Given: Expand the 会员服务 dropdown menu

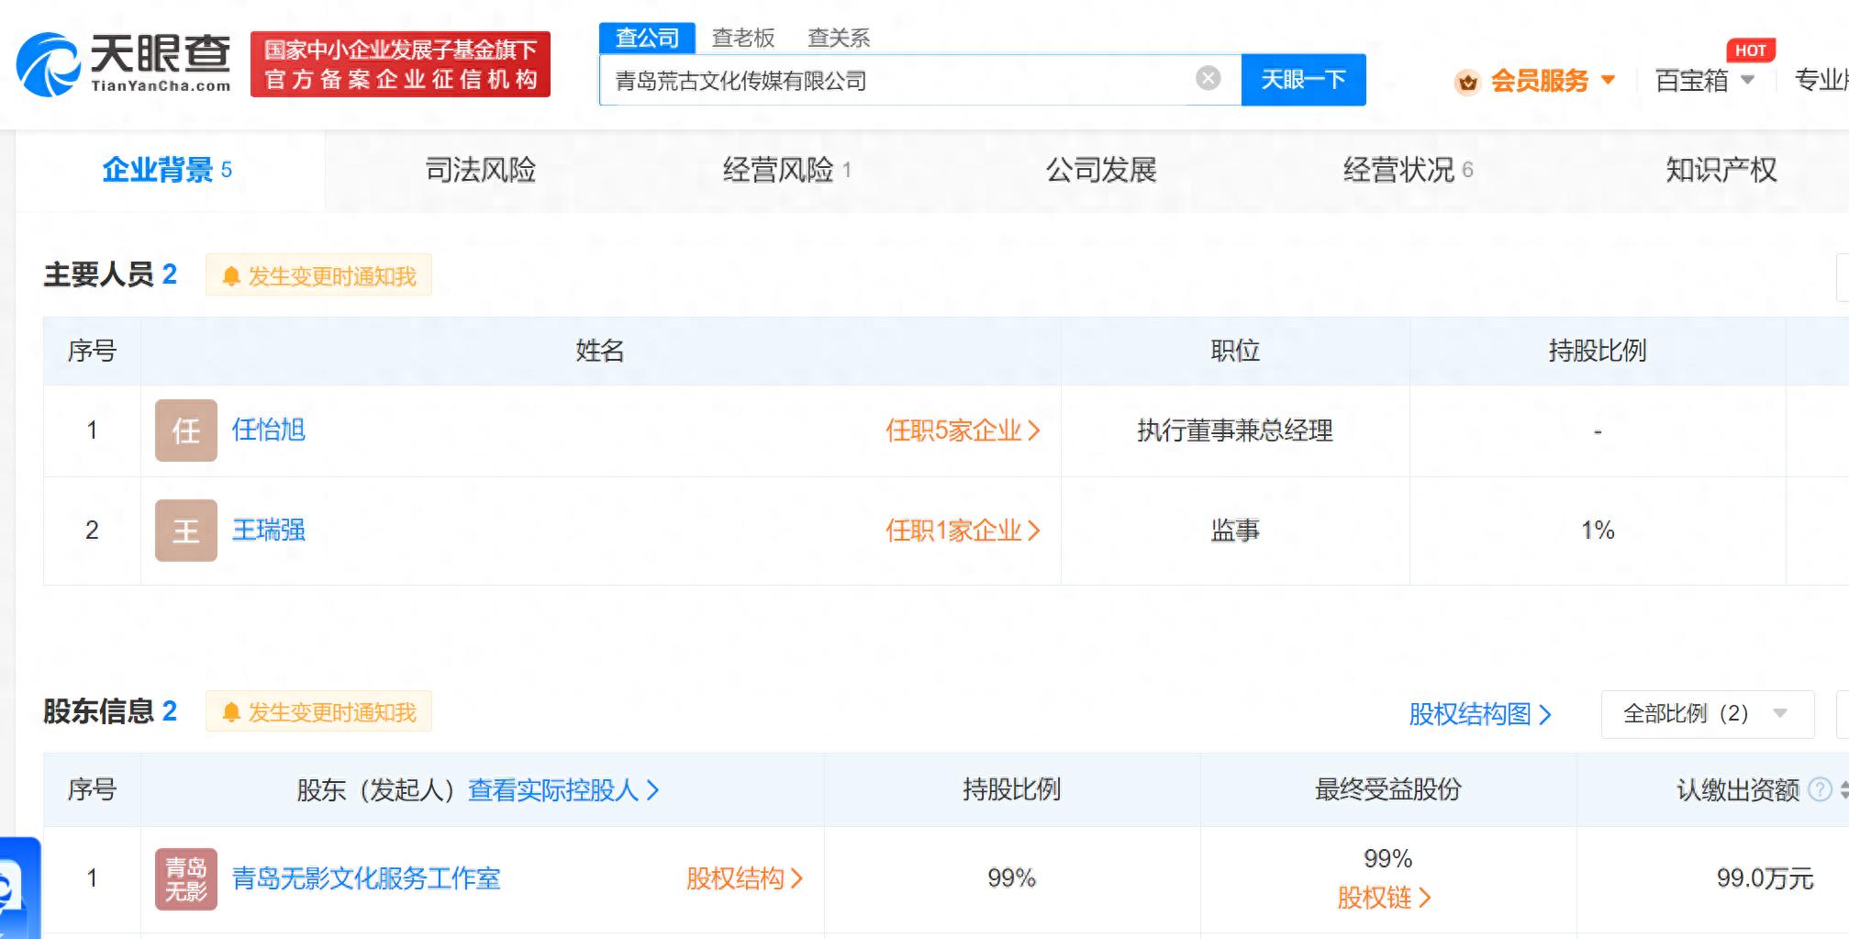Looking at the screenshot, I should coord(1608,81).
